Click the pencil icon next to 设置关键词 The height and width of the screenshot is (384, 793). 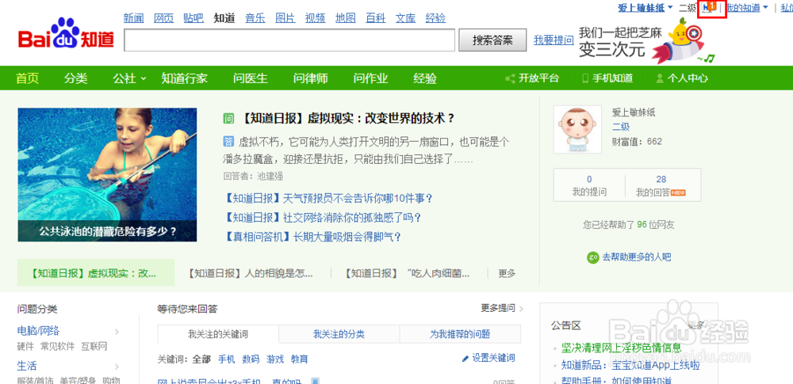click(x=465, y=359)
